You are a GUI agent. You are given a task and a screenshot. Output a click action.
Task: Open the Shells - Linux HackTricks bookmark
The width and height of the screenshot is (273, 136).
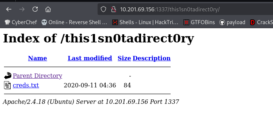145,22
